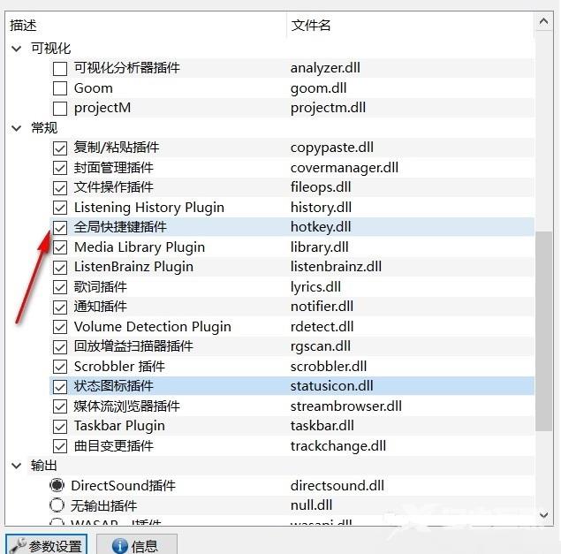Select the 输出 group label
561x554 pixels.
pyautogui.click(x=43, y=466)
